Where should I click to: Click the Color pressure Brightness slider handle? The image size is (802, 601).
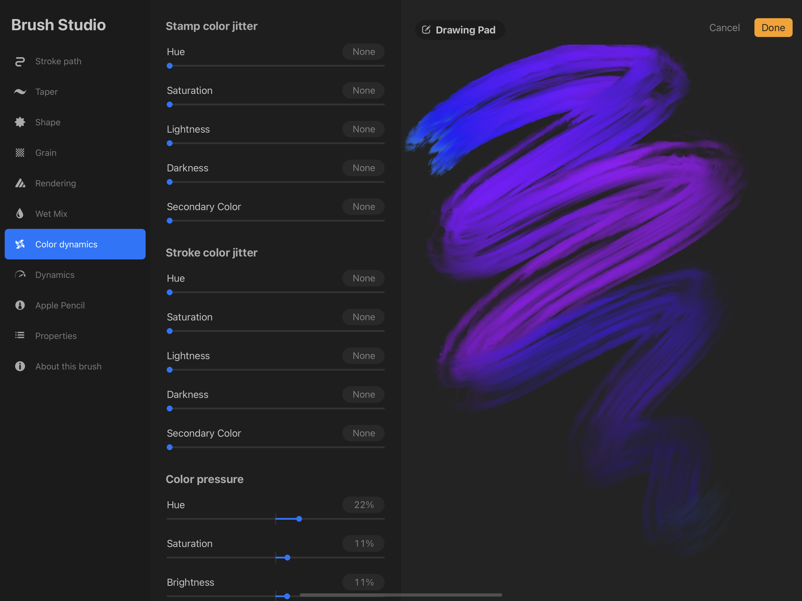[287, 596]
